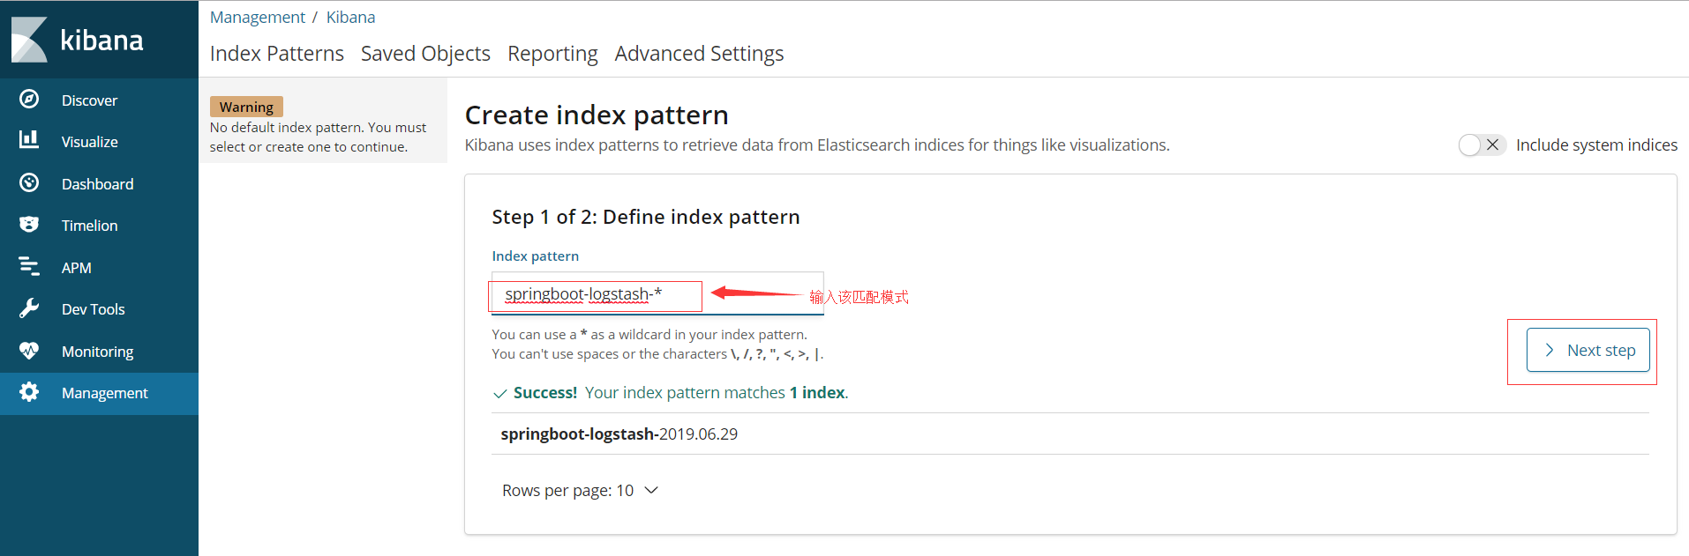
Task: Click the Next step button
Action: tap(1588, 351)
